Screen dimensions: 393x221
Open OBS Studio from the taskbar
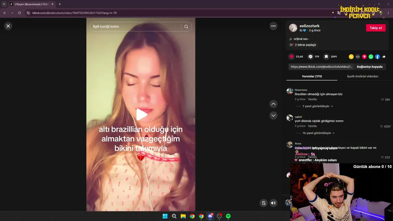point(219,216)
